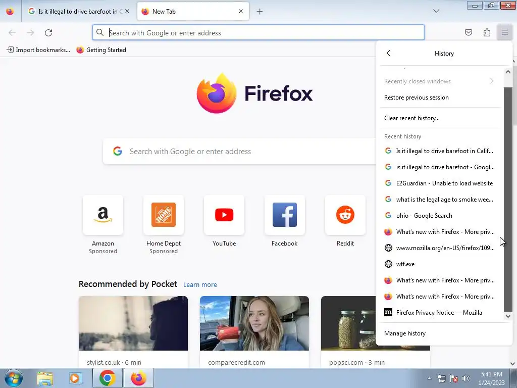Image resolution: width=517 pixels, height=388 pixels.
Task: Toggle the hamburger application menu
Action: (505, 32)
